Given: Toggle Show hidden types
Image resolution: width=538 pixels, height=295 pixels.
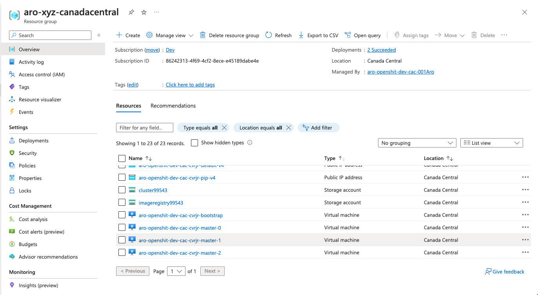Looking at the screenshot, I should [194, 143].
